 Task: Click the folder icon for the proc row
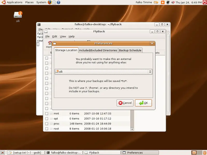click(x=51, y=123)
